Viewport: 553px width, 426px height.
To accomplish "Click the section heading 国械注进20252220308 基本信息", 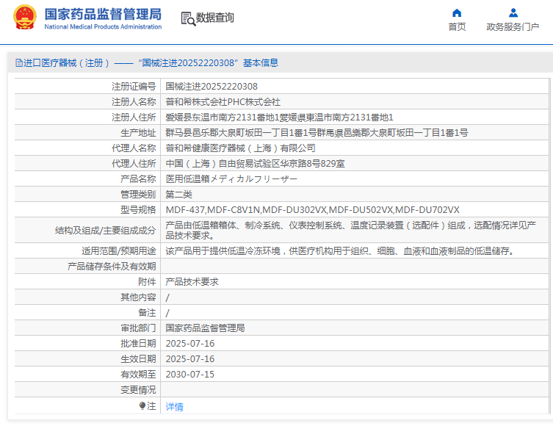I will 208,63.
